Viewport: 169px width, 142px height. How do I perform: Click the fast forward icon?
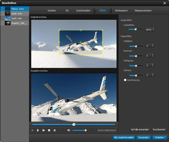coord(44,130)
